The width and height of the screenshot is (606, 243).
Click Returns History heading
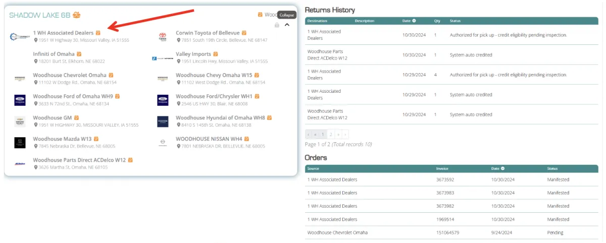point(330,10)
